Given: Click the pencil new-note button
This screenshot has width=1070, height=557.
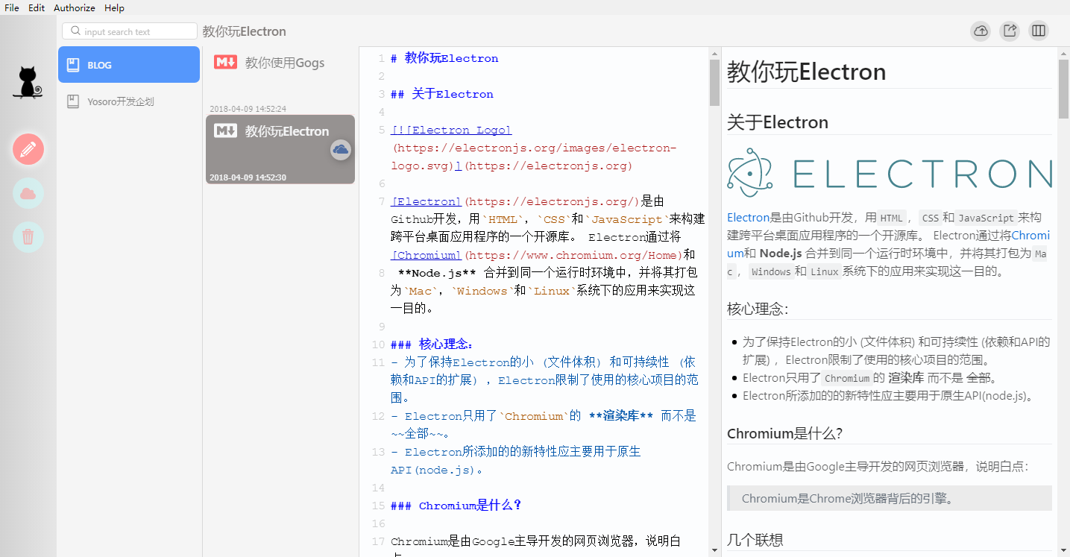Looking at the screenshot, I should pos(28,150).
